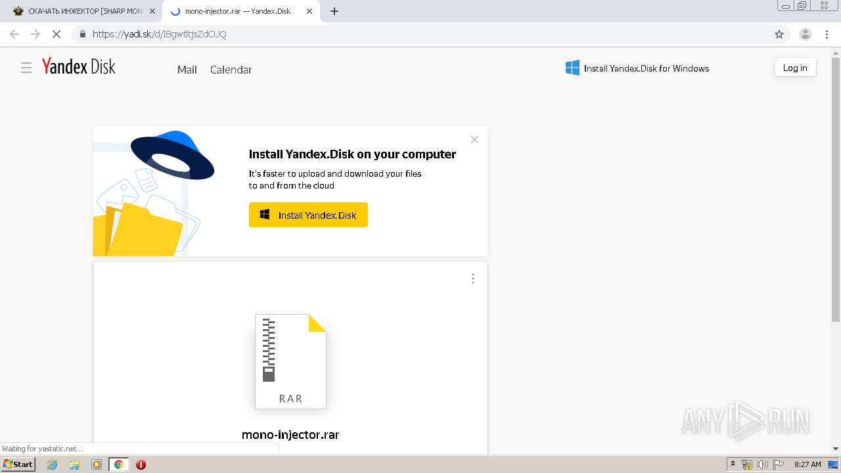This screenshot has height=473, width=841.
Task: Close the mono-injector.rar tab
Action: (x=309, y=11)
